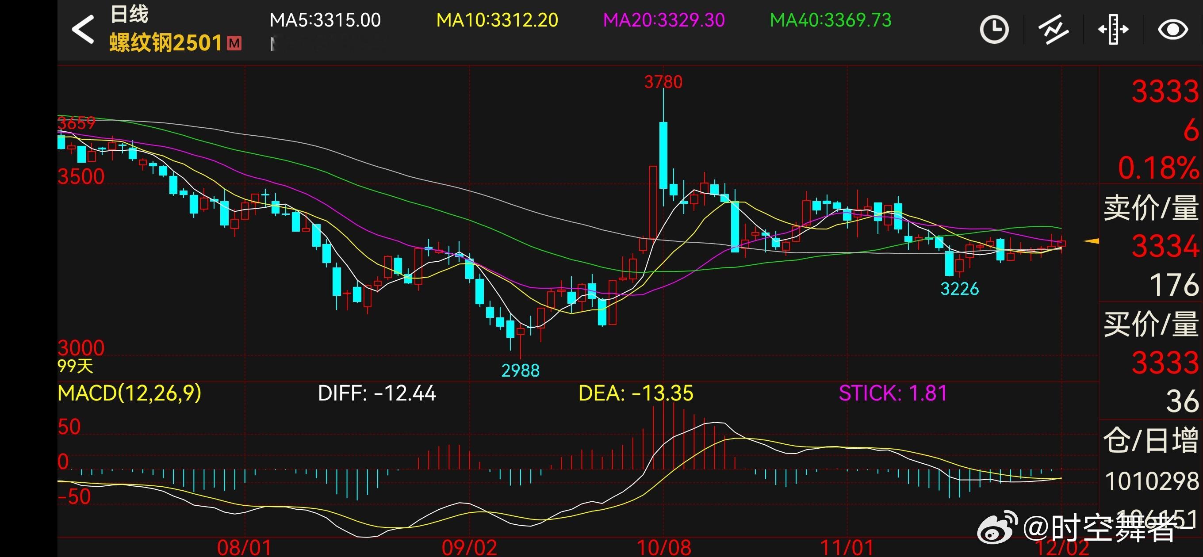Tap the MA5:3315.00 indicator value
This screenshot has height=557, width=1203.
(325, 20)
